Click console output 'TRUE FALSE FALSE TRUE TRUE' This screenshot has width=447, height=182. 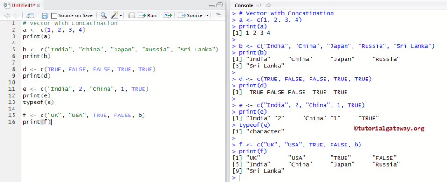click(x=298, y=92)
